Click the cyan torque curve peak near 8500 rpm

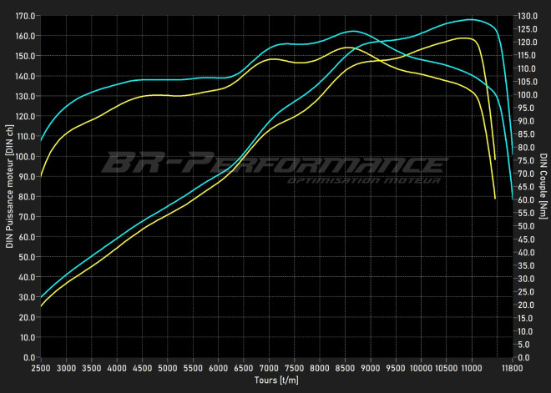pyautogui.click(x=352, y=31)
